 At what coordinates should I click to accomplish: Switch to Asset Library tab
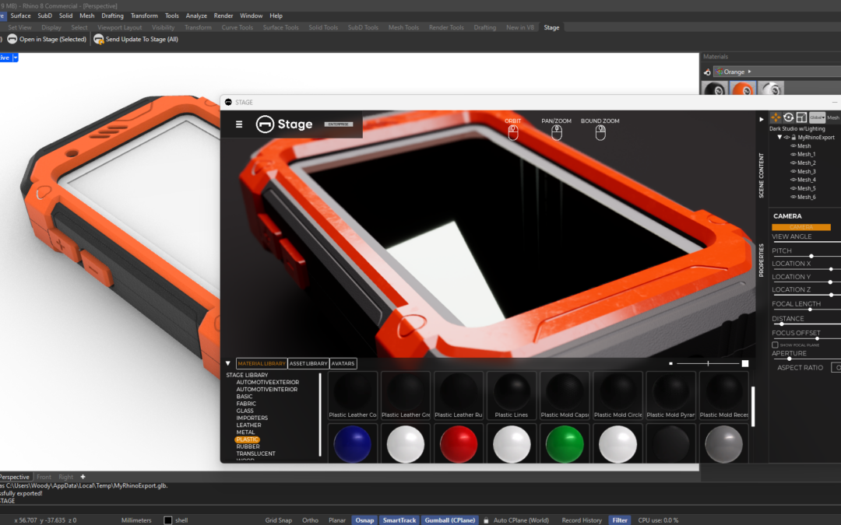coord(308,363)
